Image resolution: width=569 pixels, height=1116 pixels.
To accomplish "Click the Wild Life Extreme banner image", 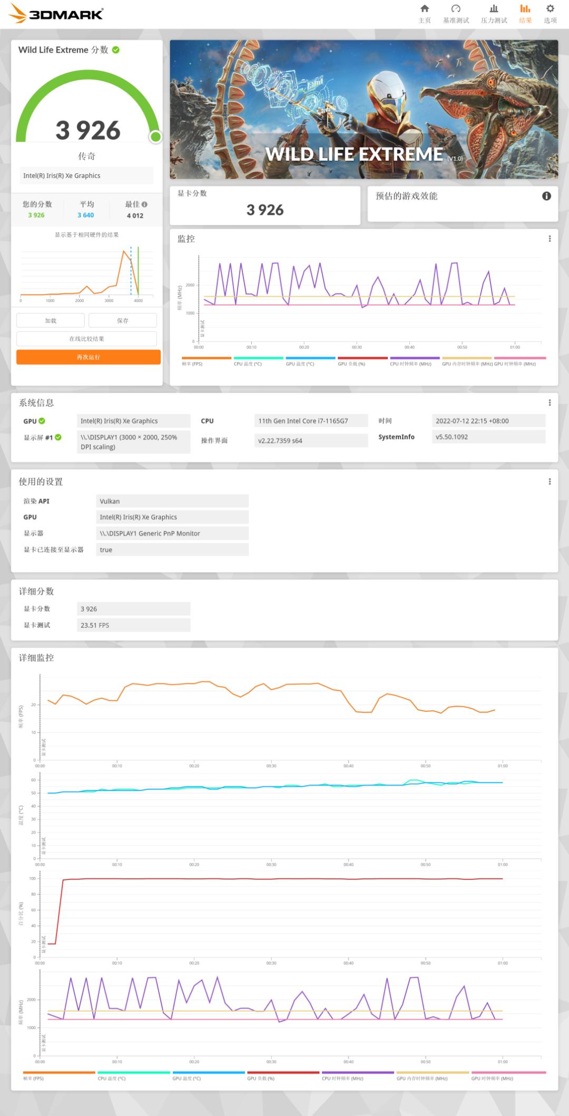I will coord(364,110).
